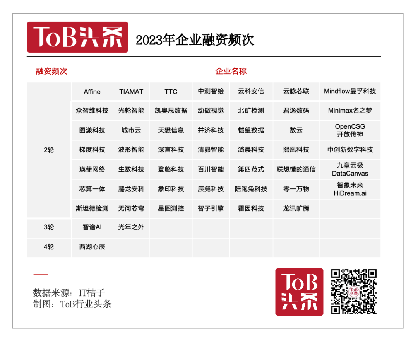Screen dimensions: 418x345
Task: Click the 光轮智能 cell
Action: tap(131, 111)
